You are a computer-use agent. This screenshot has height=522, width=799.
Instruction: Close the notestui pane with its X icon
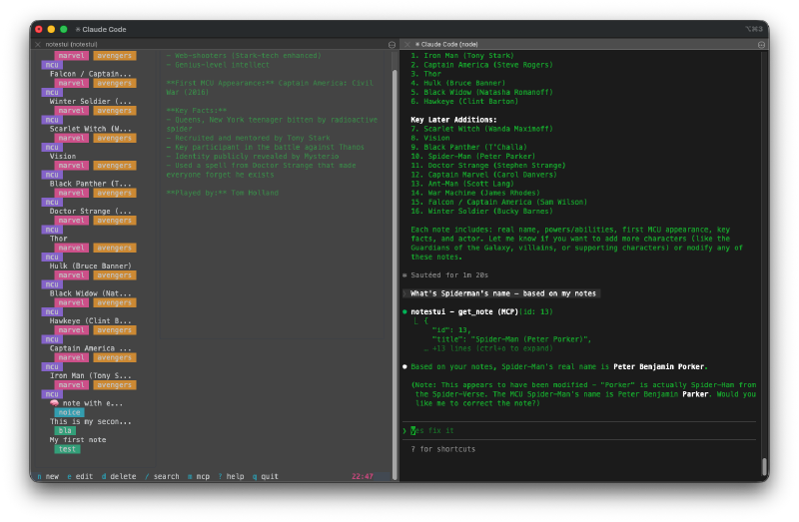click(x=38, y=44)
